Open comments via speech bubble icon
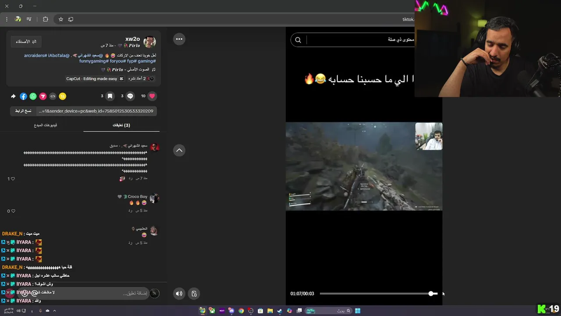Screen dimensions: 561x316 [130, 96]
